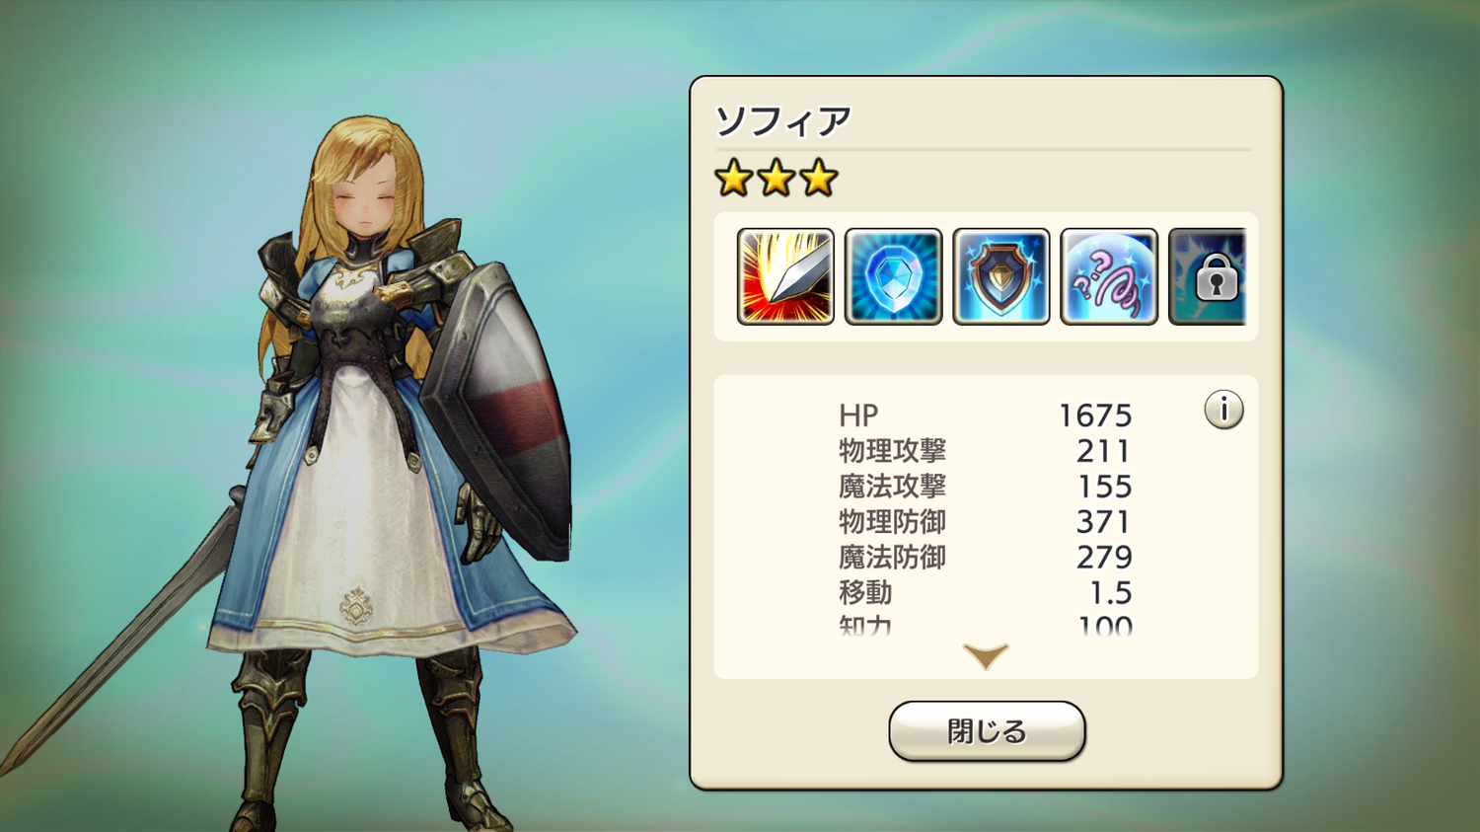Select the 魔法防御 value 279

(x=1104, y=558)
